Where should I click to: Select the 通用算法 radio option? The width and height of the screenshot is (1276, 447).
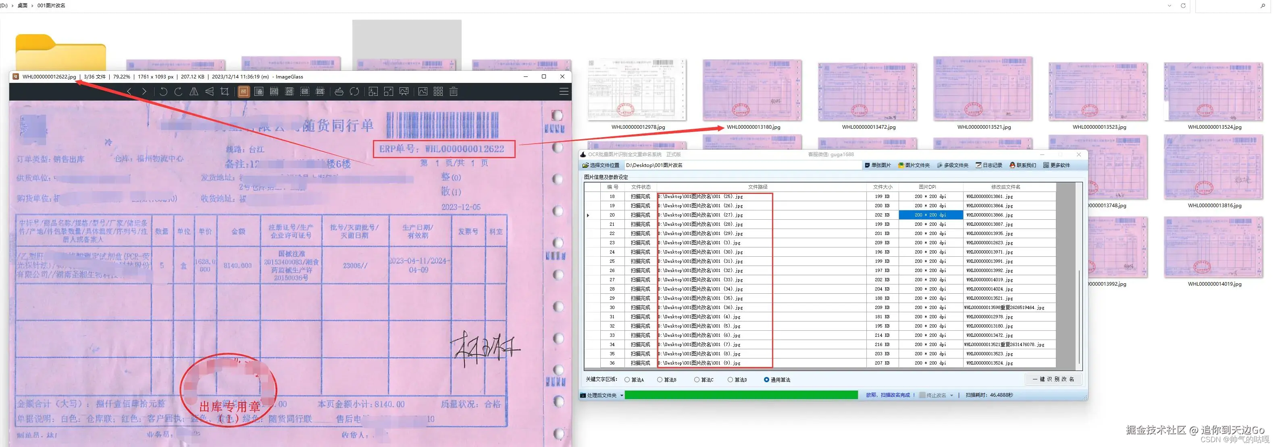[766, 380]
